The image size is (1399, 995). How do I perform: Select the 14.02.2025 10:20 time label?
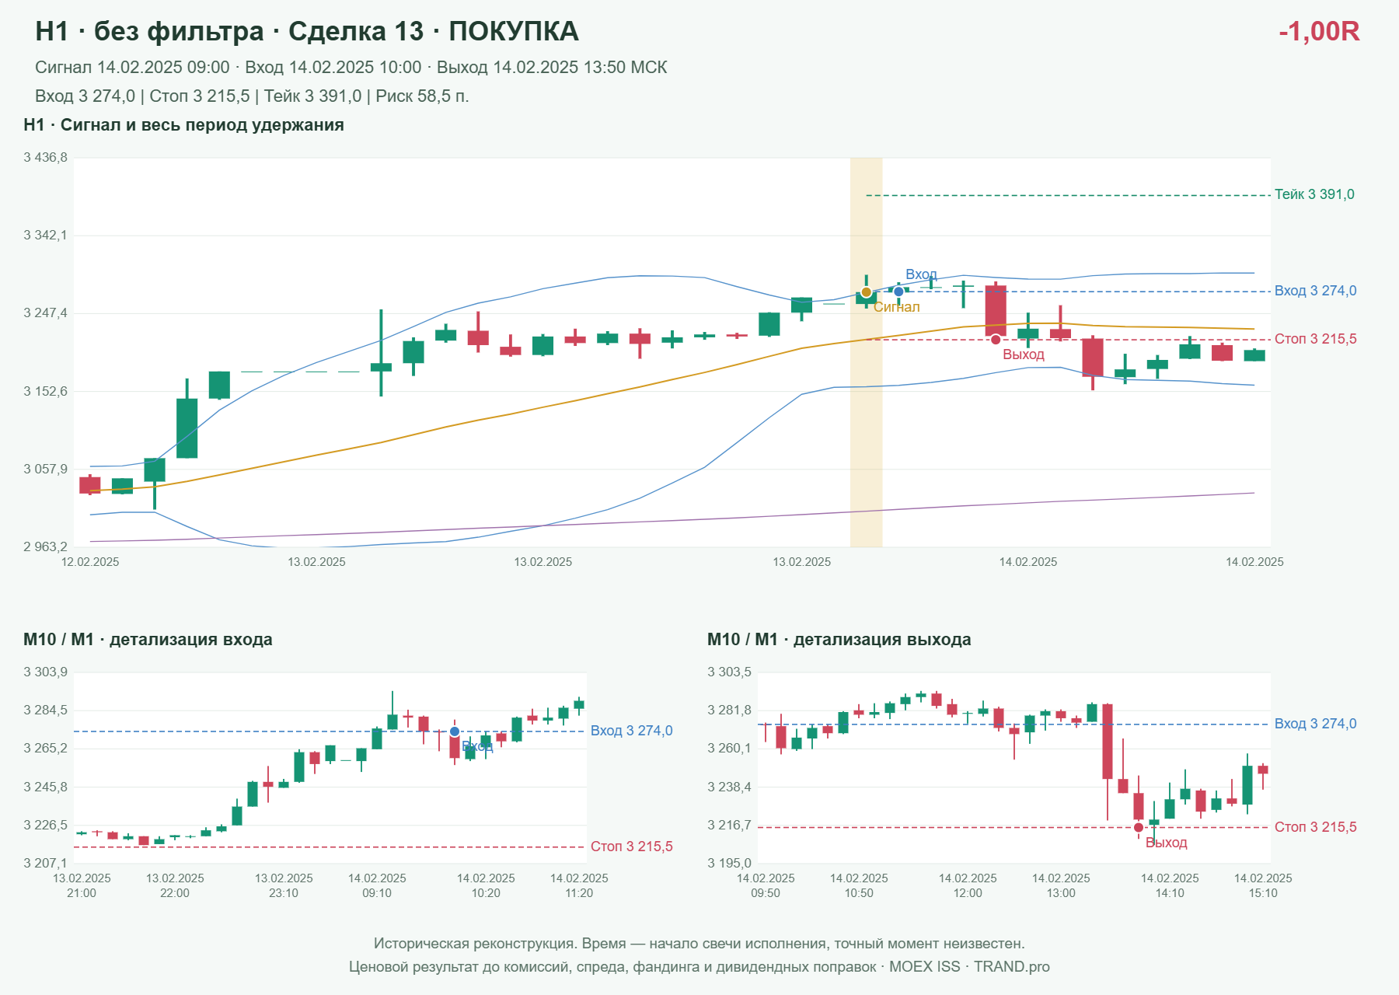pos(486,885)
